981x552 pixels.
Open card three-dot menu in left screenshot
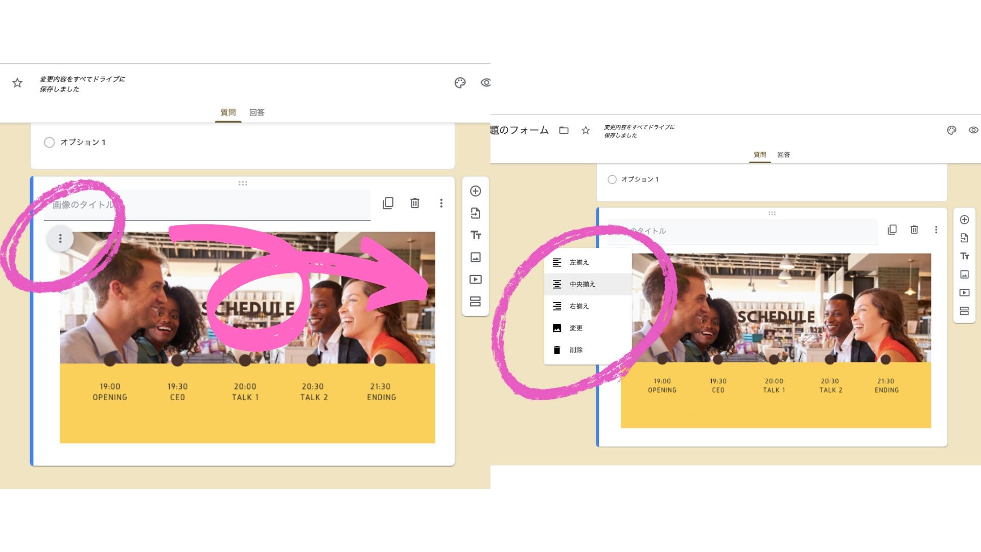pyautogui.click(x=441, y=203)
